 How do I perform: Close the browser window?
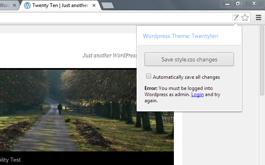pyautogui.click(x=254, y=4)
